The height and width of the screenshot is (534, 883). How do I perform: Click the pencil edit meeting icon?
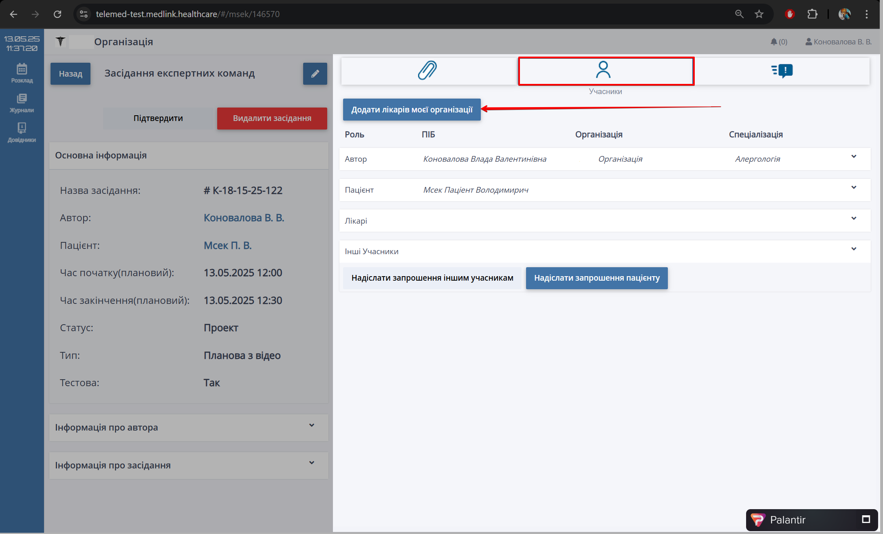click(315, 74)
